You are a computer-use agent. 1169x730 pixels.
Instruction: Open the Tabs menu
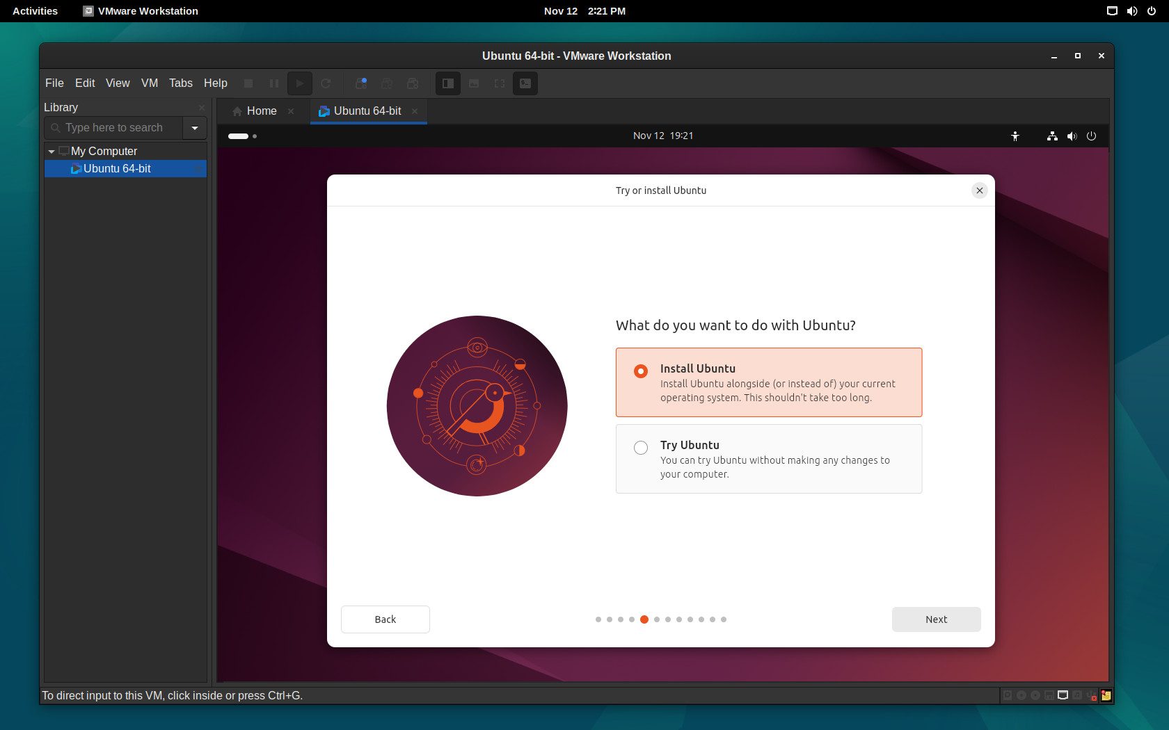click(x=181, y=83)
